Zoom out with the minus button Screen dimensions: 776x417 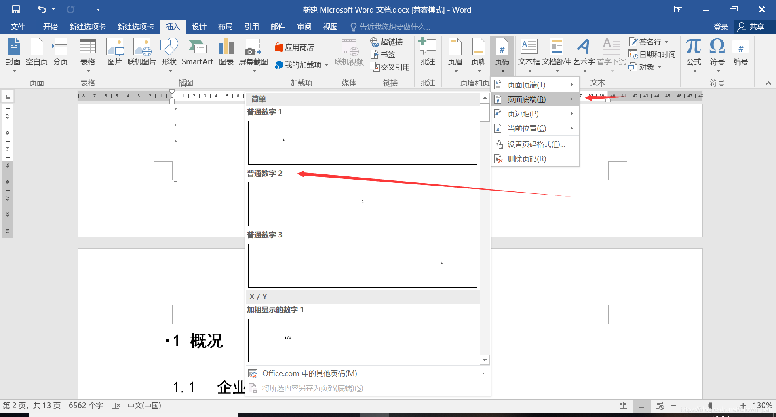[x=673, y=406]
